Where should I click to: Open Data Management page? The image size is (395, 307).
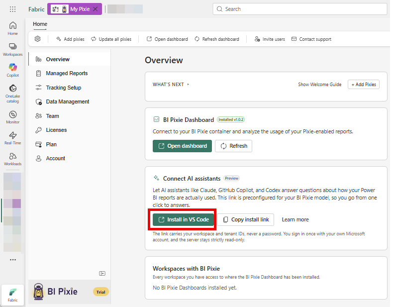click(x=70, y=102)
